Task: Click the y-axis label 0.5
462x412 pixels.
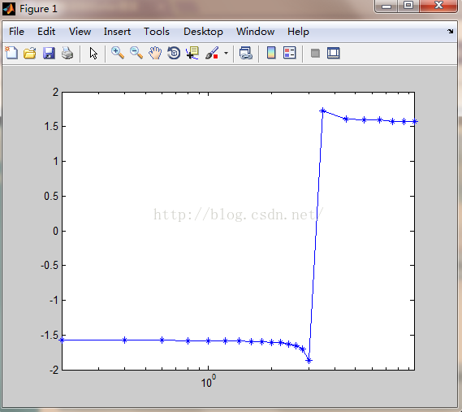Action: pos(51,196)
